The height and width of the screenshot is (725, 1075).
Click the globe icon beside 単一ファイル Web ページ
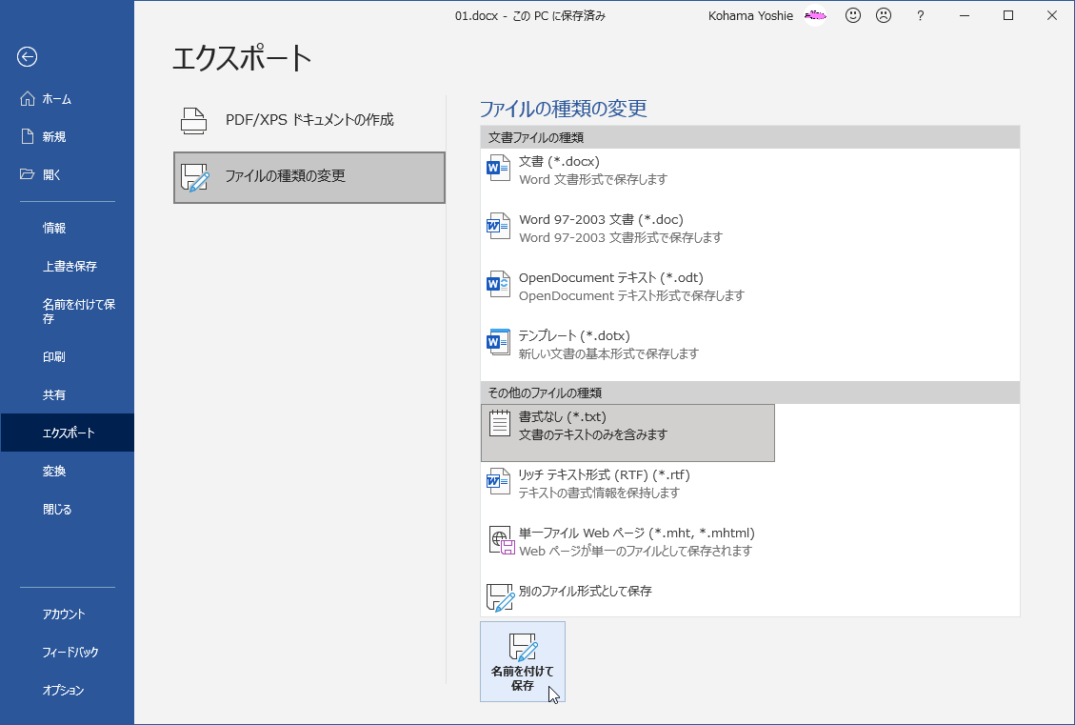click(501, 540)
